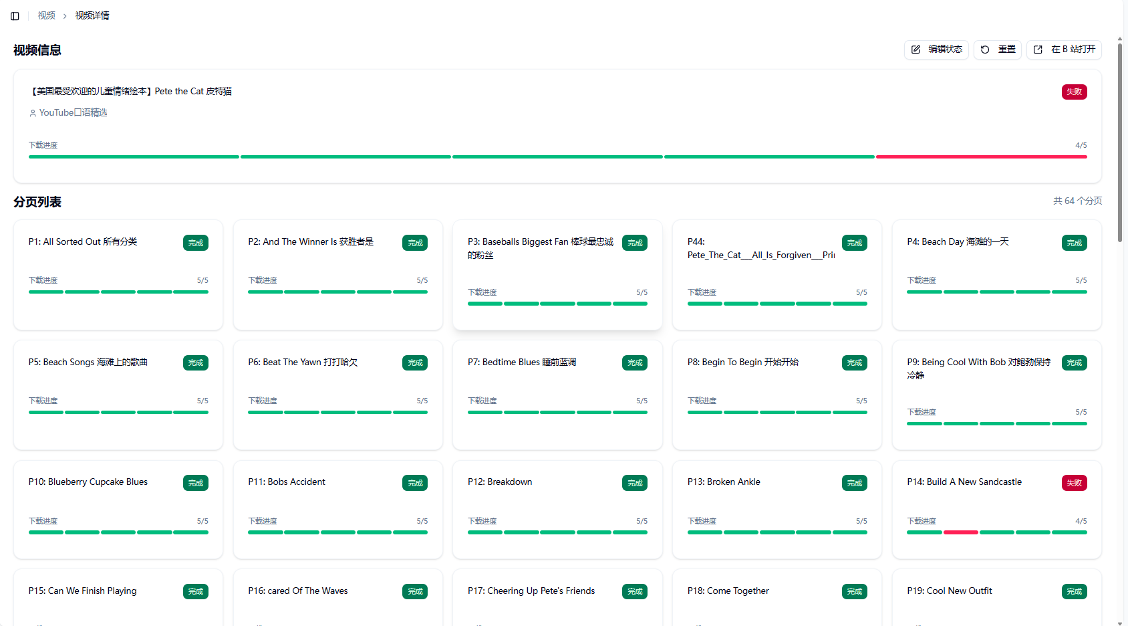Viewport: 1128px width, 626px height.
Task: Select the P44 Pete_The_Cat All_Is_Forgiven title
Action: (x=761, y=248)
